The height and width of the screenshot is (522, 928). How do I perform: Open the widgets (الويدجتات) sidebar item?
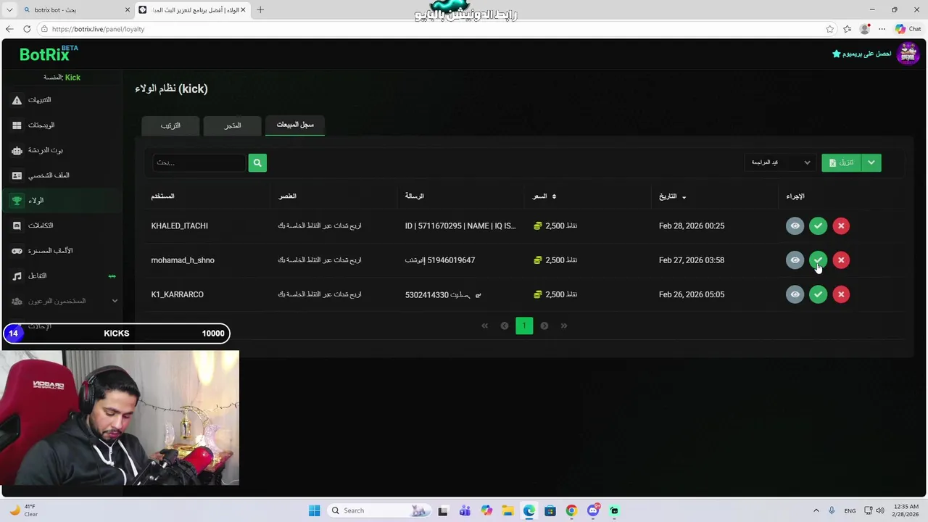pyautogui.click(x=61, y=125)
